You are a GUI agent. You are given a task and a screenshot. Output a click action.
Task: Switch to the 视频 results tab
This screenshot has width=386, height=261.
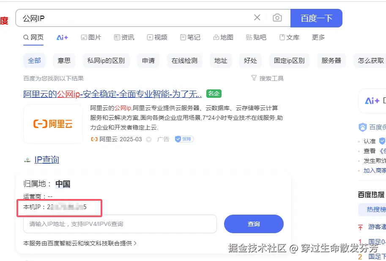point(157,38)
